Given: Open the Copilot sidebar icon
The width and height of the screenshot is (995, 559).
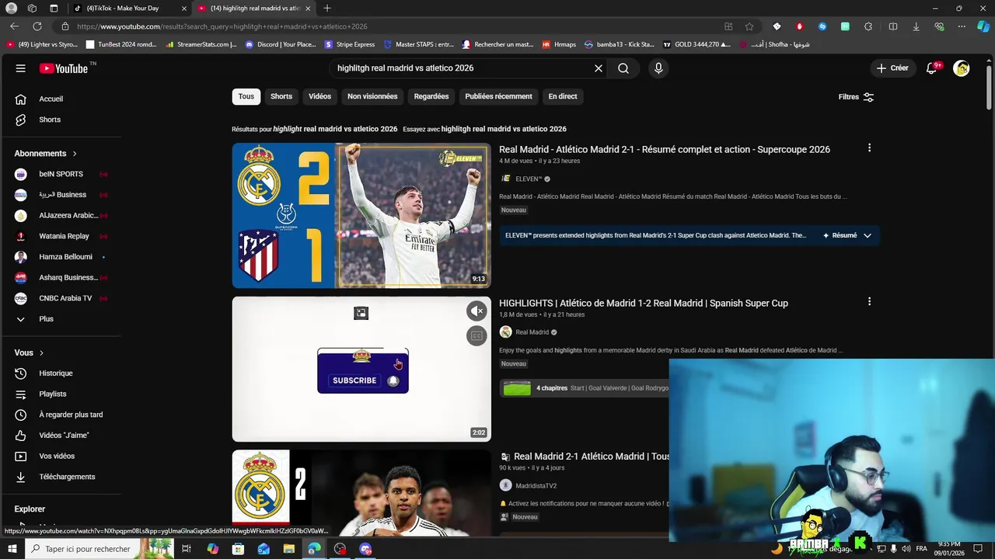Looking at the screenshot, I should 983,26.
